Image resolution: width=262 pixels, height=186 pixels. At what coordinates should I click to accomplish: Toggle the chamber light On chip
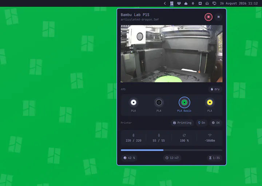coord(202,123)
